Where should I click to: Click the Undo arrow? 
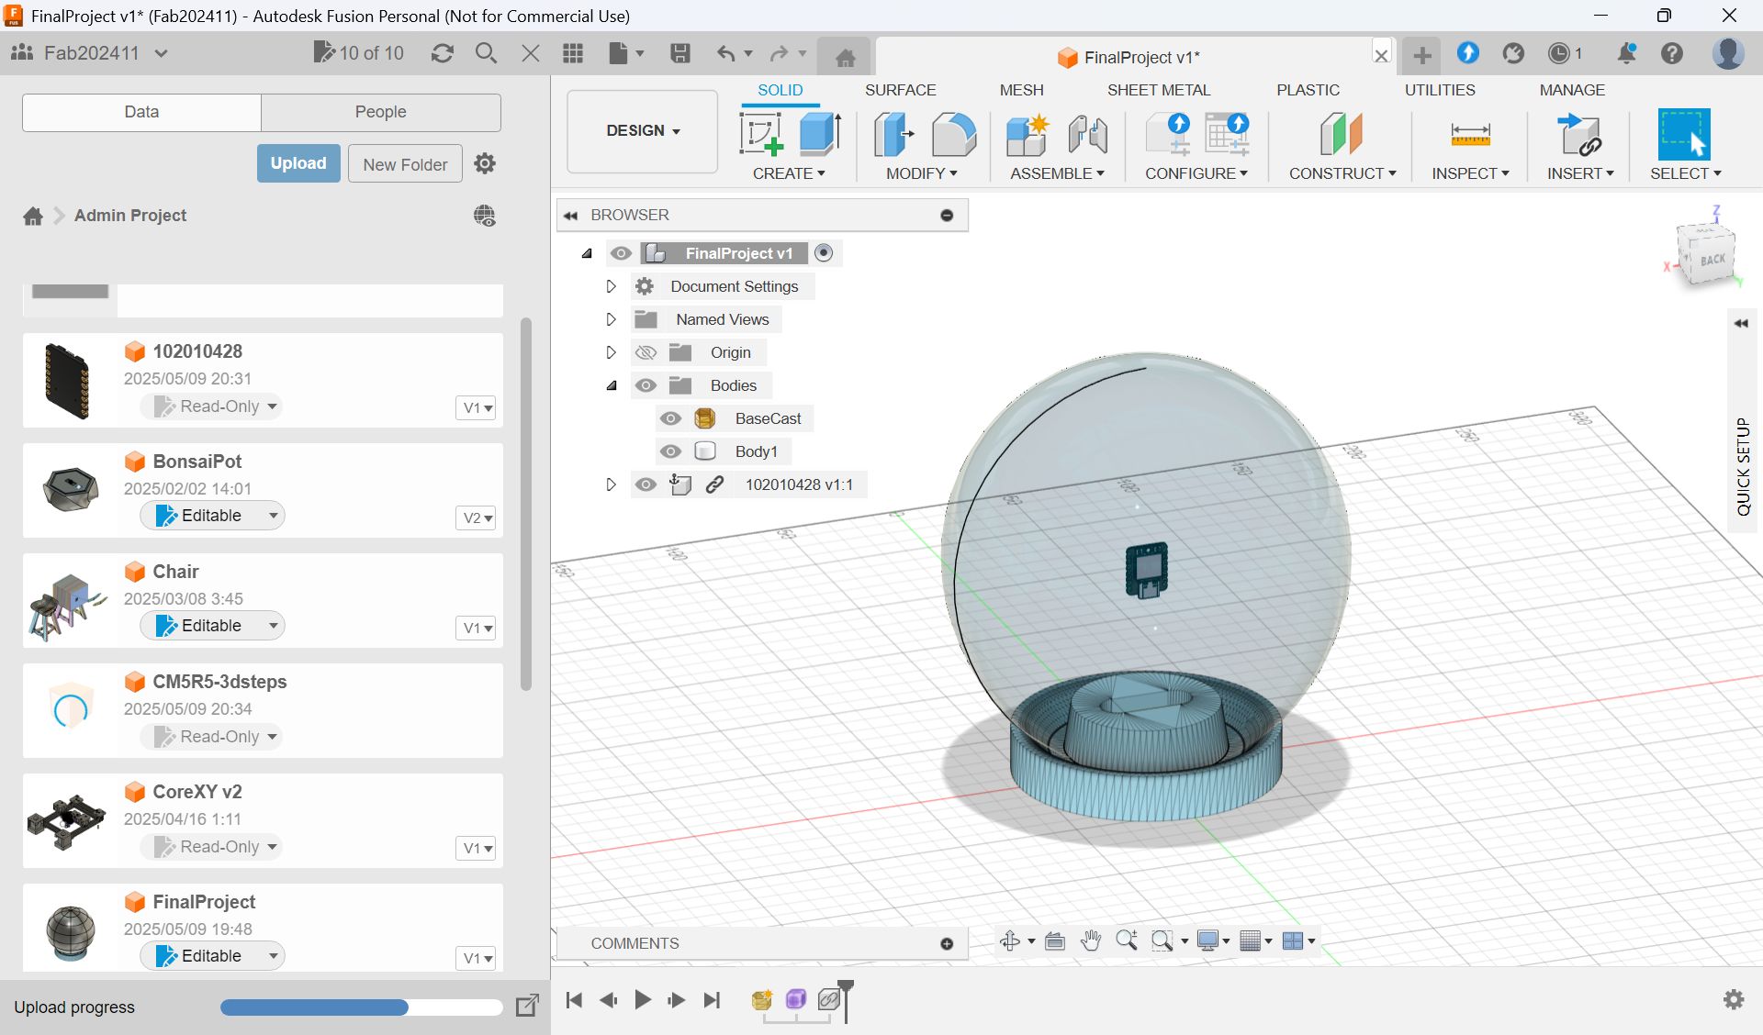(x=726, y=53)
